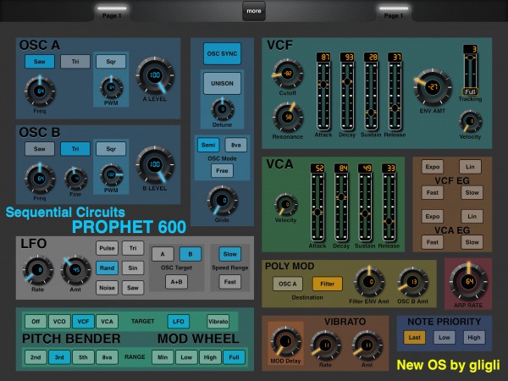This screenshot has height=381, width=508.
Task: Enable Sqr waveform on OSC B
Action: [111, 149]
